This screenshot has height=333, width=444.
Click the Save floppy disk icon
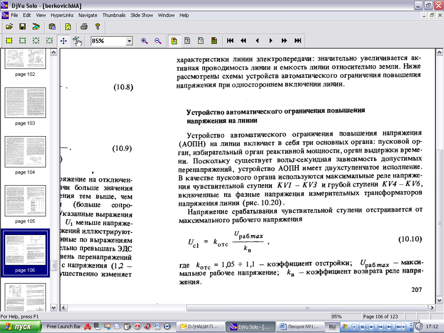click(23, 26)
